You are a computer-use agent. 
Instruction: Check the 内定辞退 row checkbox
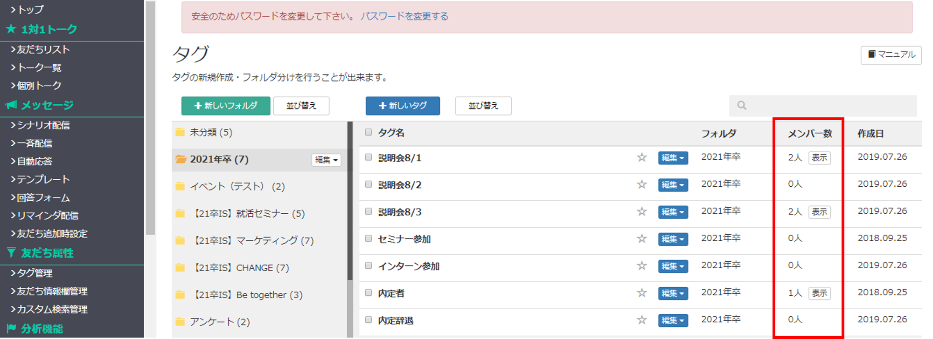point(369,319)
